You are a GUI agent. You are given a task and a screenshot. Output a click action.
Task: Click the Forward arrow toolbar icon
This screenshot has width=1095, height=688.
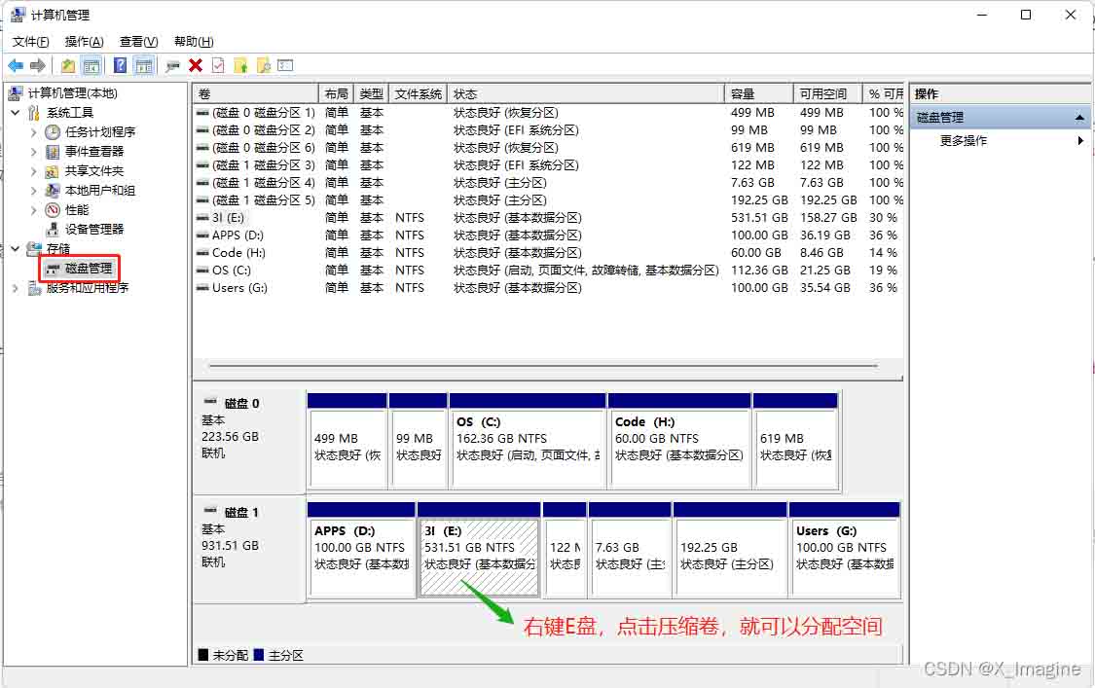[x=38, y=65]
